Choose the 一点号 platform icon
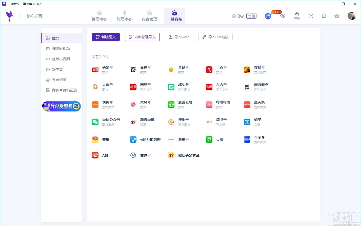Image resolution: width=361 pixels, height=226 pixels. pos(209,70)
